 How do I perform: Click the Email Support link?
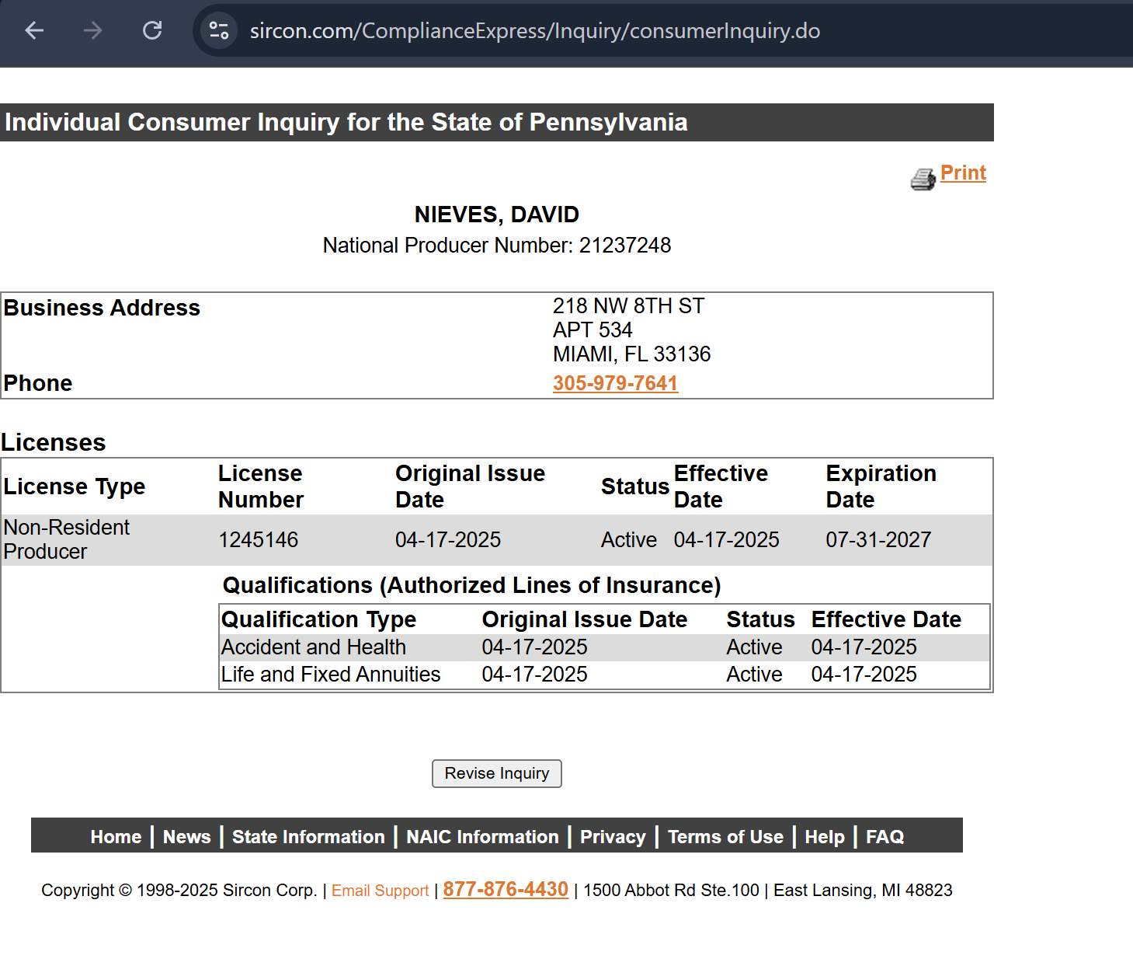coord(380,891)
